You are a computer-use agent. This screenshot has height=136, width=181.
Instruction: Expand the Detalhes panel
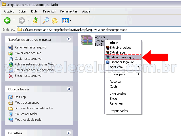click(x=69, y=133)
